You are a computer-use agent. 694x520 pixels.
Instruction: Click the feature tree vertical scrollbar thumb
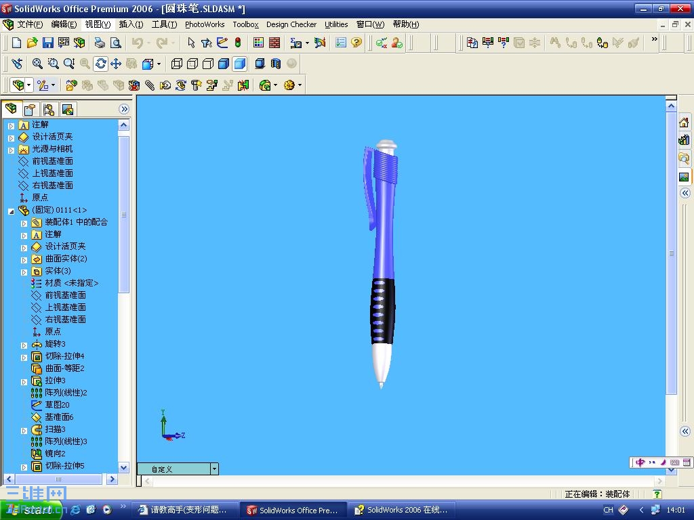(124, 215)
